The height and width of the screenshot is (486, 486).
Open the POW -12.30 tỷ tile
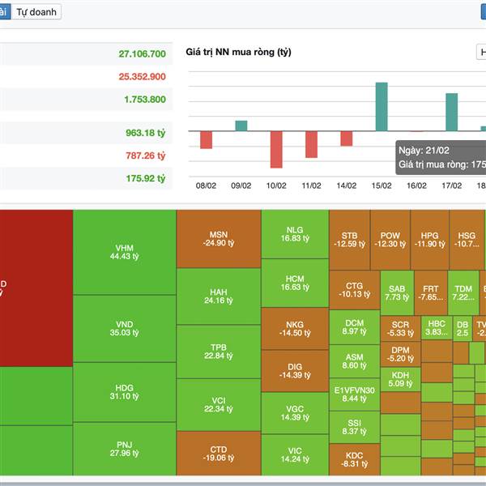390,240
